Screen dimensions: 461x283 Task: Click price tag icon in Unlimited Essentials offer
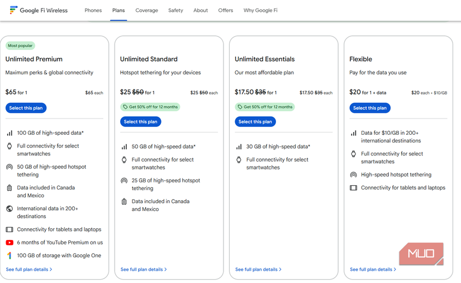pyautogui.click(x=240, y=107)
